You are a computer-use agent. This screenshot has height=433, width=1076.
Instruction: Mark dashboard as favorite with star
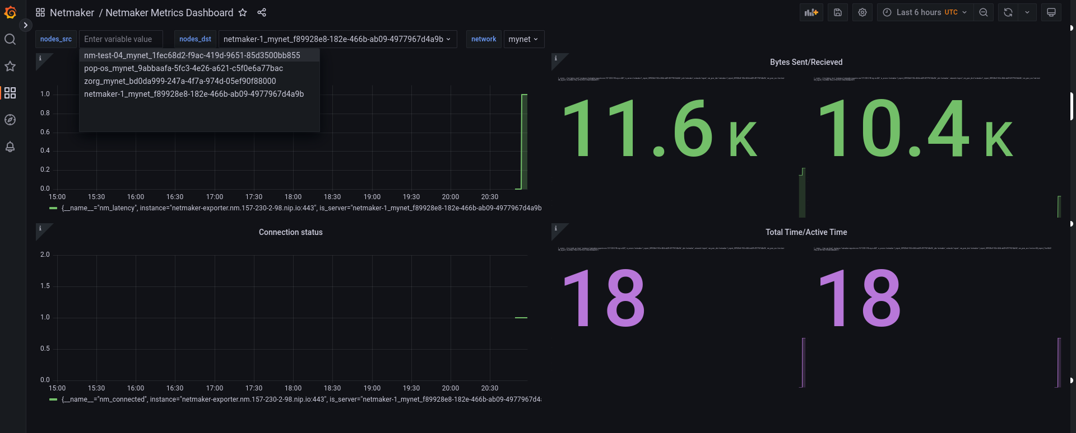pyautogui.click(x=243, y=12)
